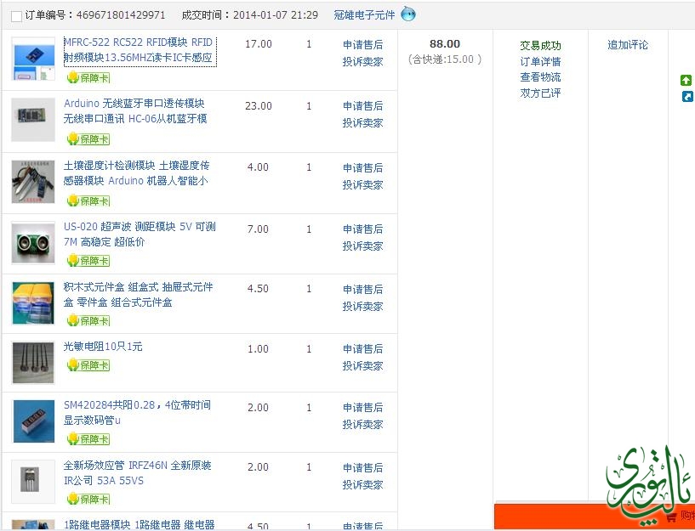695x531 pixels.
Task: Click 申请售后 for the HC-06 Bluetooth module
Action: 362,105
